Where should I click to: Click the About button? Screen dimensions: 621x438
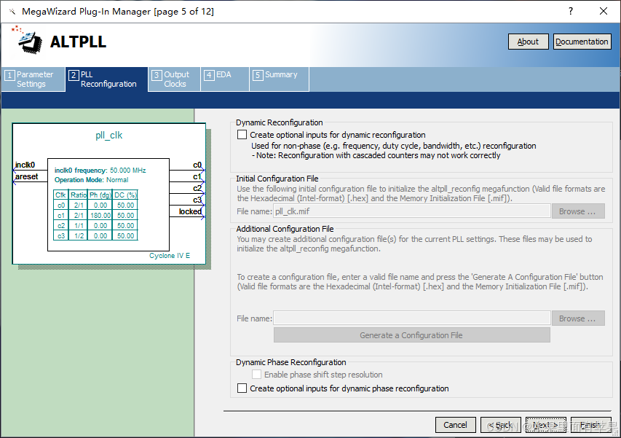pos(529,42)
